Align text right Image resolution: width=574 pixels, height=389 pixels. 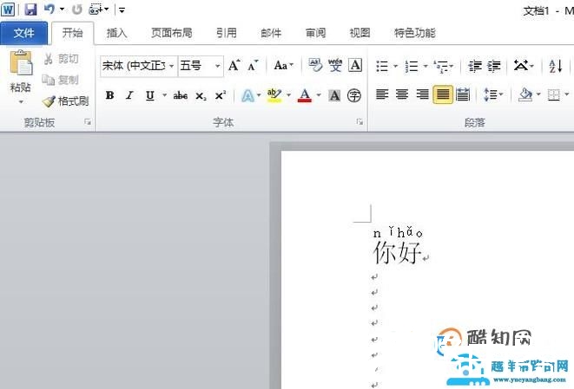click(422, 94)
